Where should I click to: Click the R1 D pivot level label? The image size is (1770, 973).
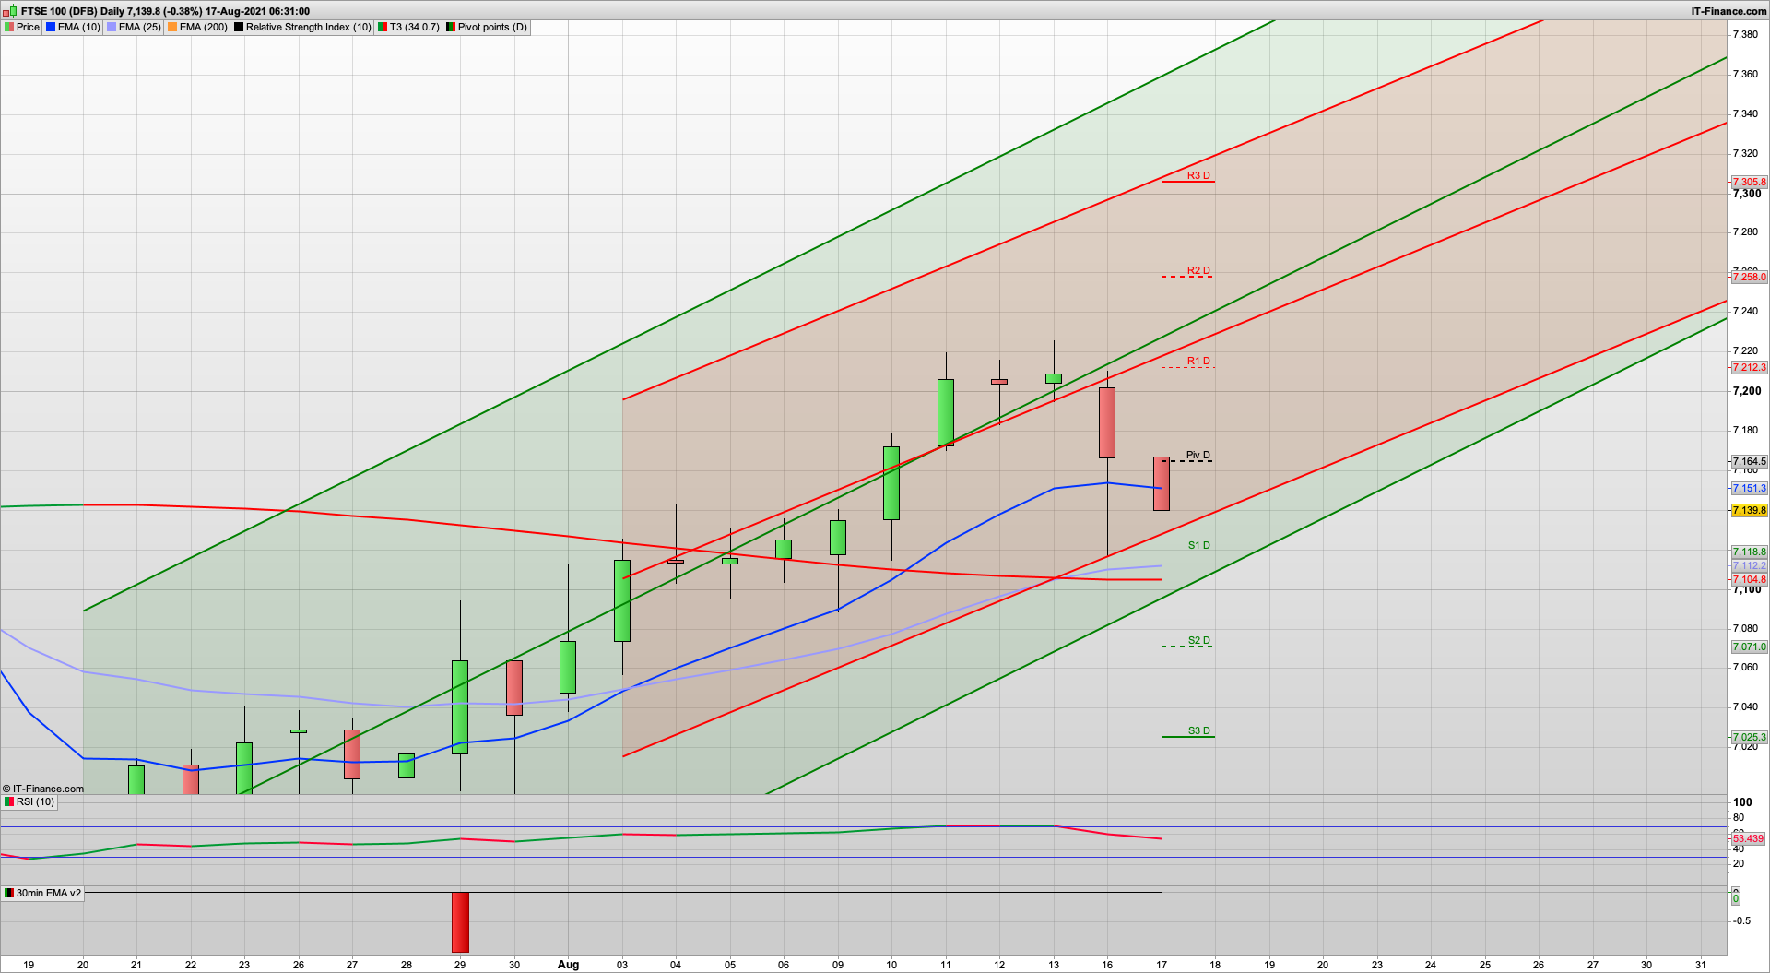point(1198,361)
